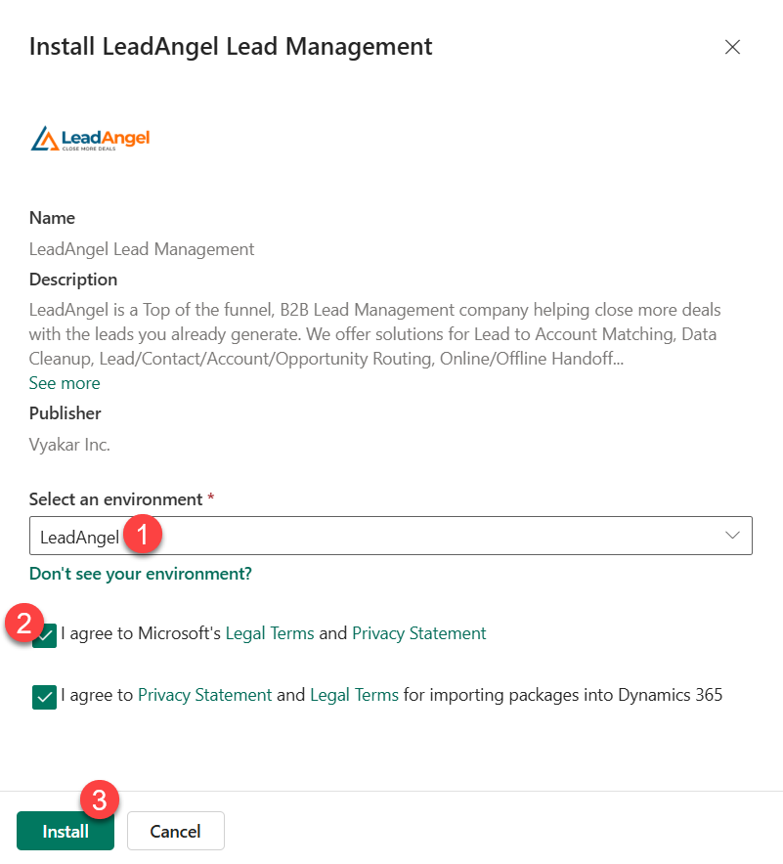Open Microsoft's Privacy Statement link

(x=418, y=633)
